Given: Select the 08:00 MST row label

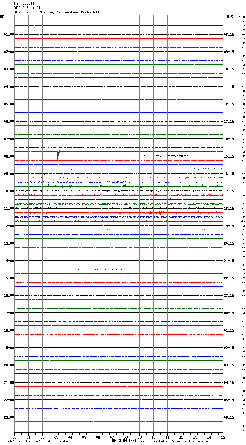Looking at the screenshot, I should coord(9,156).
